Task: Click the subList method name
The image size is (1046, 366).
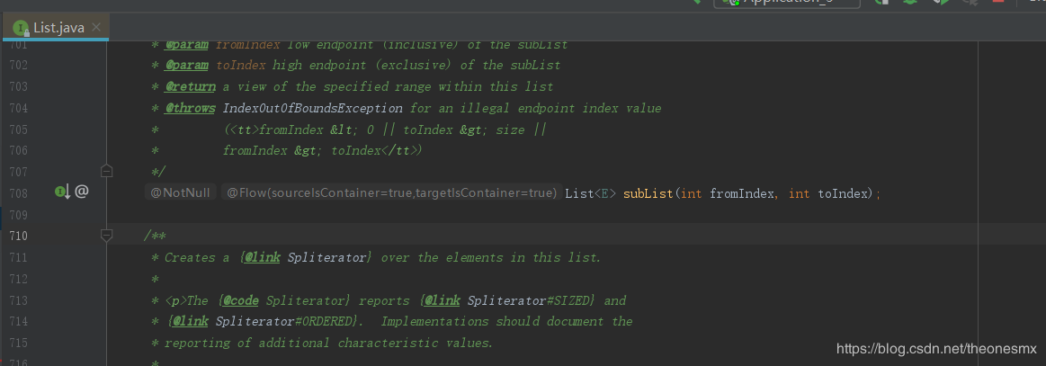Action: point(647,193)
